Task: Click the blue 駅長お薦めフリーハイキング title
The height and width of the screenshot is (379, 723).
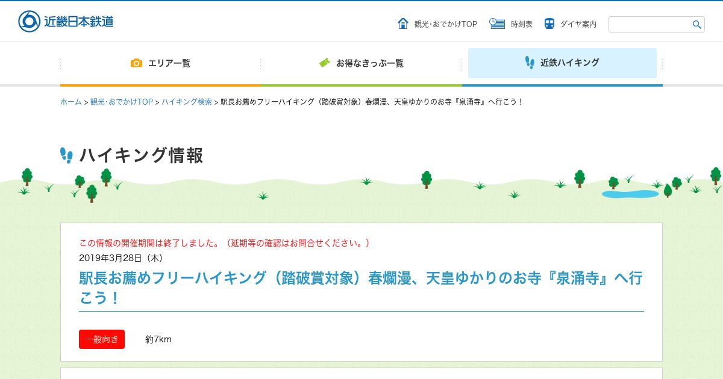Action: (361, 288)
